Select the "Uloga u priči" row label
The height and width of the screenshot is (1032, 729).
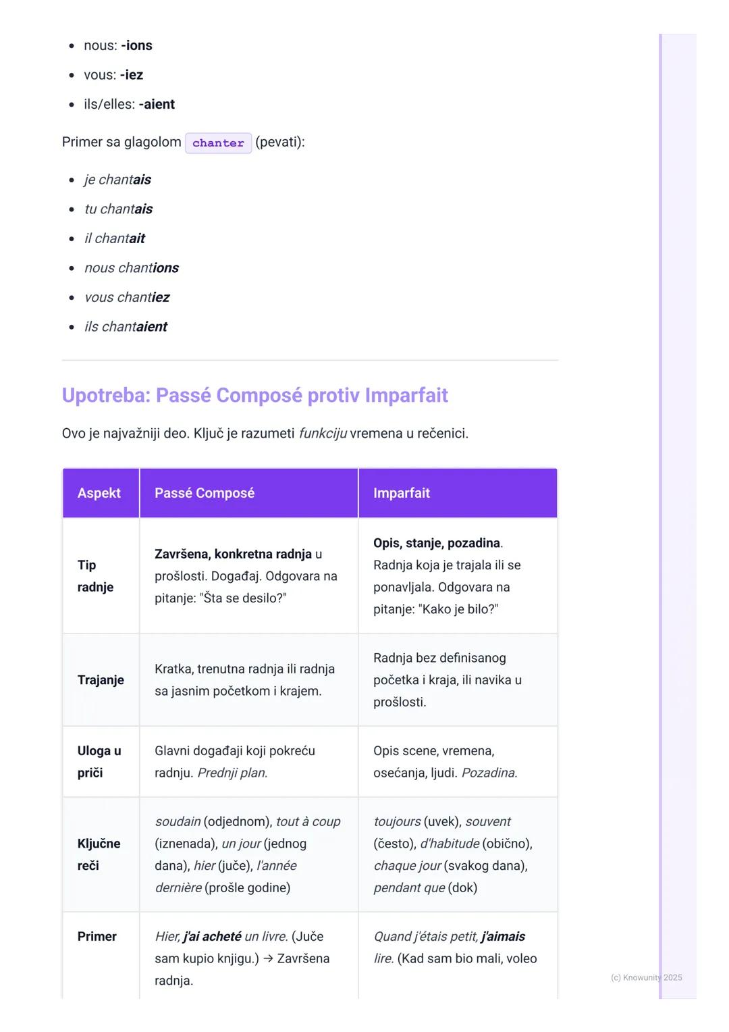click(99, 761)
